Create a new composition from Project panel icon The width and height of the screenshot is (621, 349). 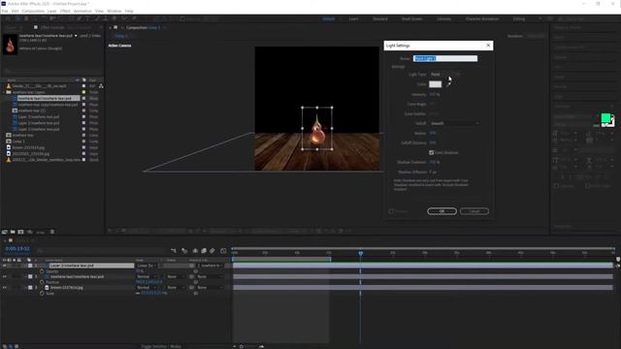20,232
